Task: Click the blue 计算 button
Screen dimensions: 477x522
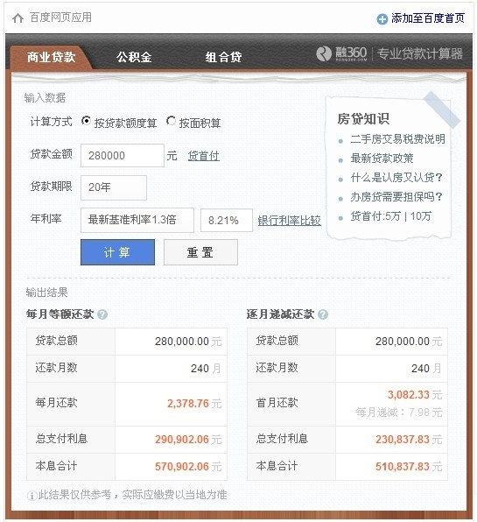Action: point(117,252)
